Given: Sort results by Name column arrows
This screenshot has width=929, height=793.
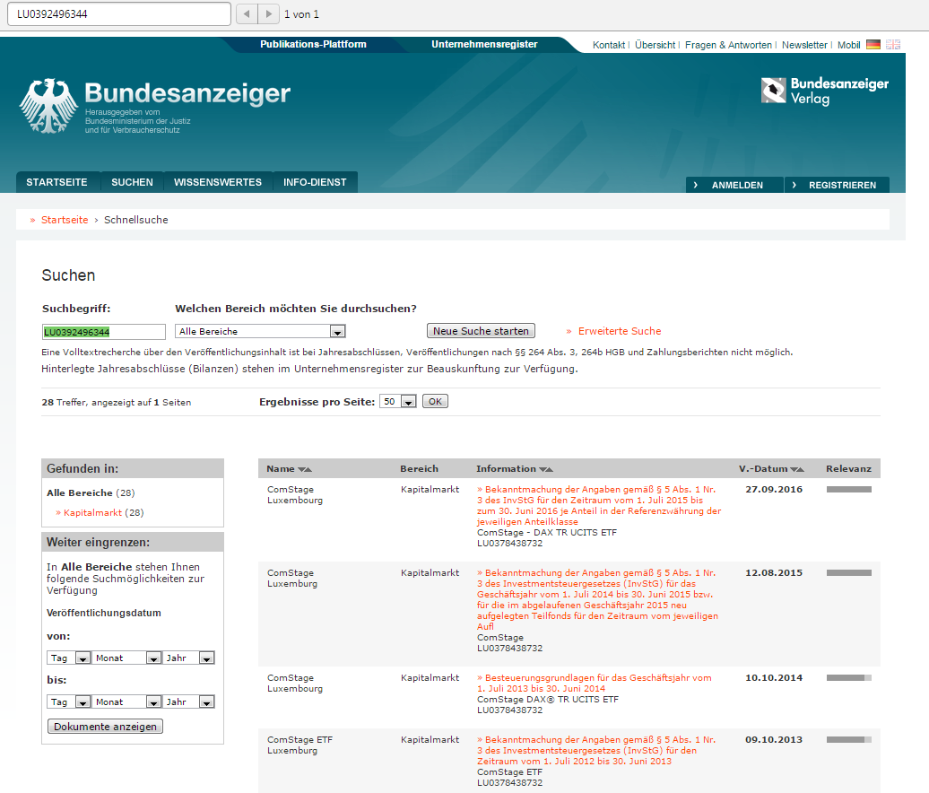Looking at the screenshot, I should 305,469.
